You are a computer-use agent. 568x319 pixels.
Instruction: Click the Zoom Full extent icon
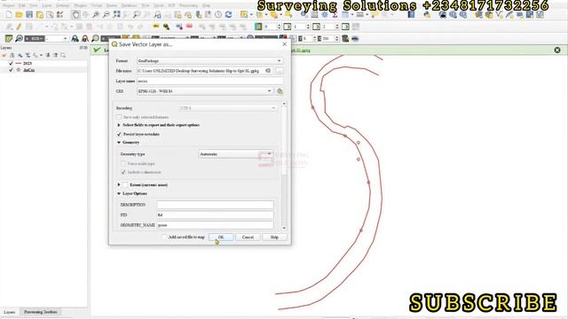point(116,15)
